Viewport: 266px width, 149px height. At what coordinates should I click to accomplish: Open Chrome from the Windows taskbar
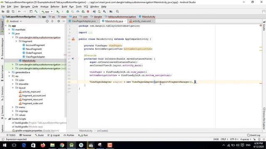tap(62, 145)
